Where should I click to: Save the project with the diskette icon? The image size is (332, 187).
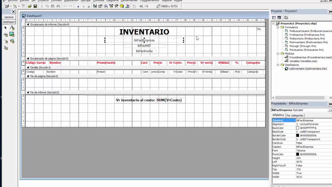[x=35, y=6]
